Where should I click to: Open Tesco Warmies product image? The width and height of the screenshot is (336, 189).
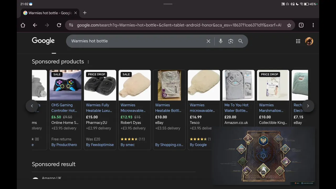tap(204, 85)
